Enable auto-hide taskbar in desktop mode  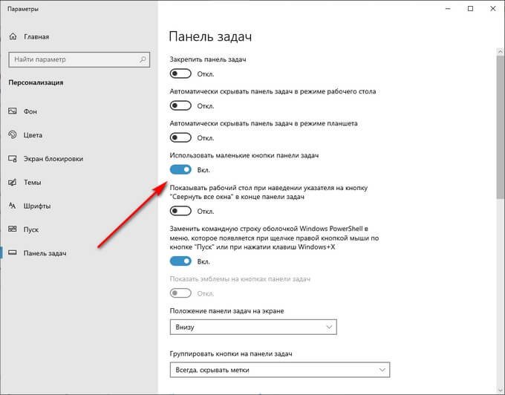180,105
